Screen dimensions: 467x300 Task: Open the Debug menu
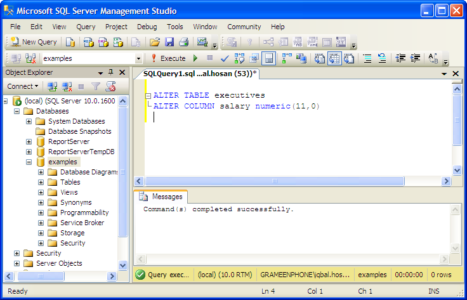coord(147,27)
